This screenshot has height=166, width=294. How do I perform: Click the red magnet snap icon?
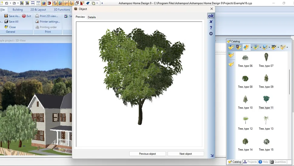(x=49, y=3)
